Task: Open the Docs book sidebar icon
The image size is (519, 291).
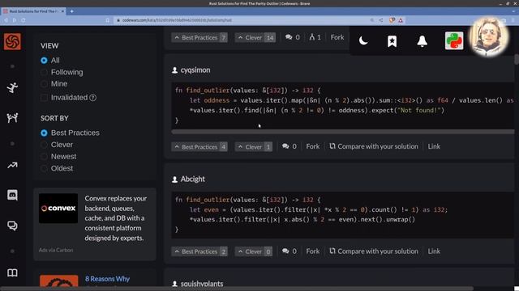Action: [x=12, y=273]
